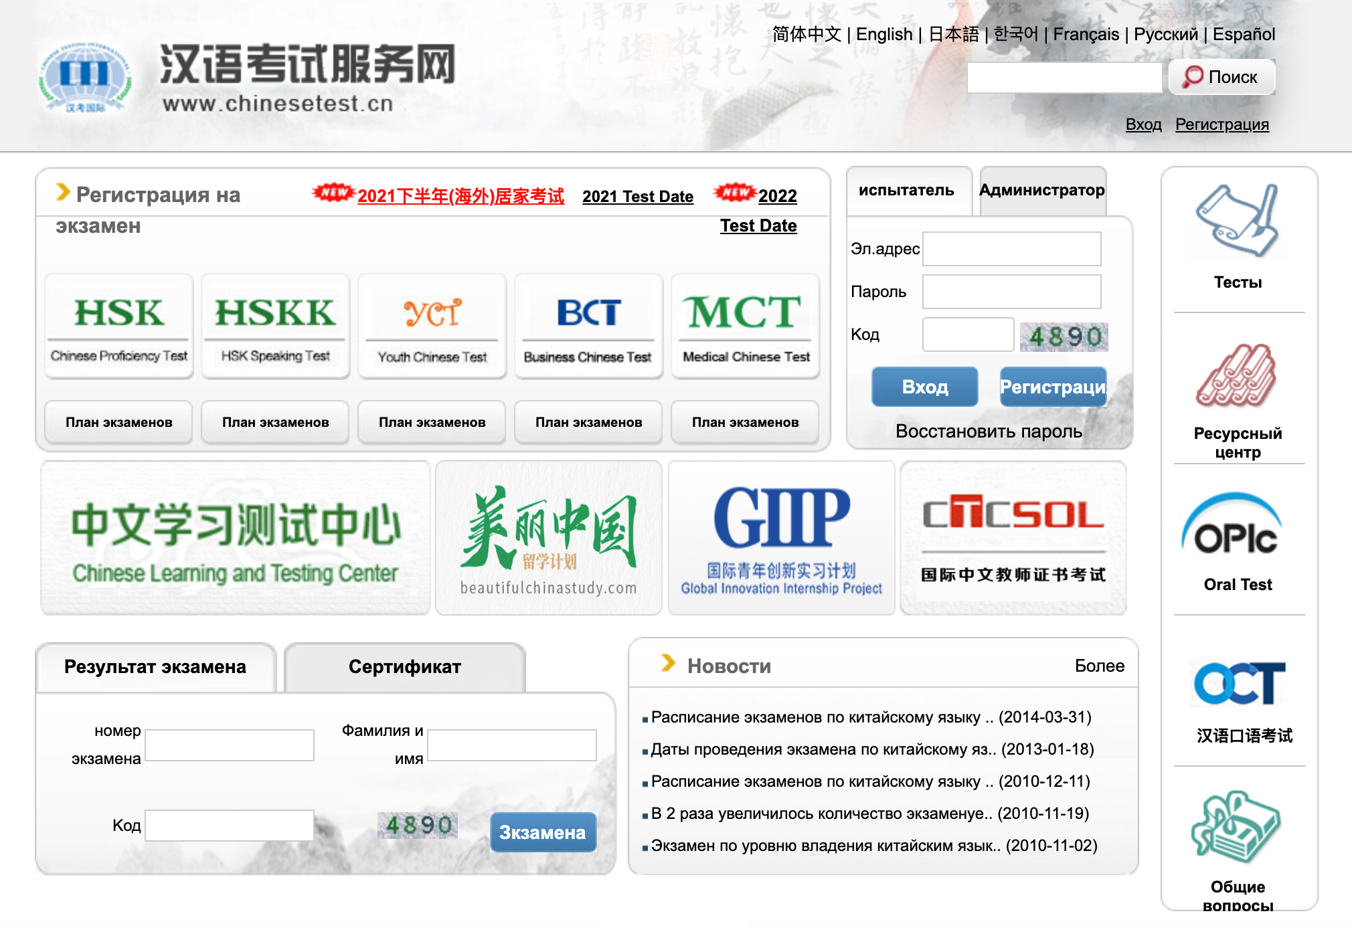
Task: Click Более link in Новости
Action: 1100,666
